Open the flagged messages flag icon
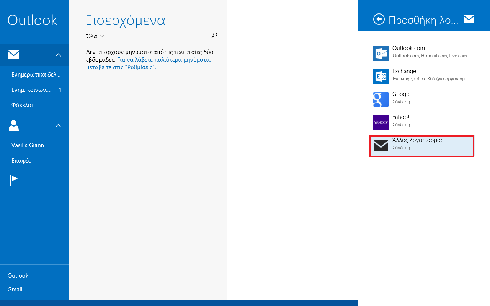490x306 pixels. point(14,180)
